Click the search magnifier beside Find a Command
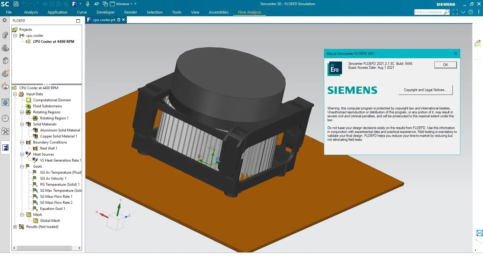 [x=446, y=12]
